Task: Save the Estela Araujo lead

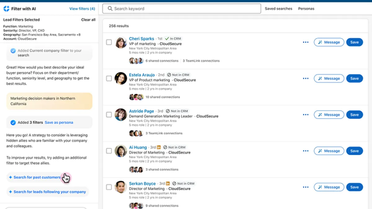Action: pyautogui.click(x=354, y=79)
